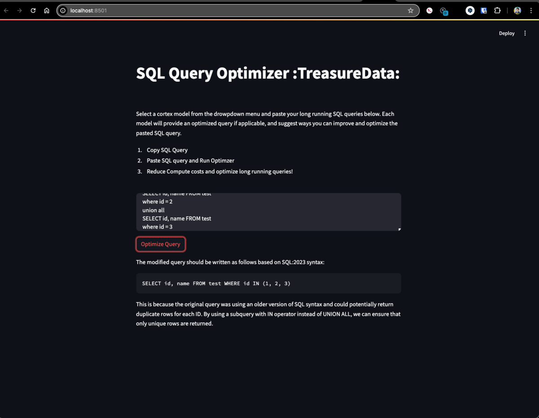Bookmark this page with the star

[x=411, y=10]
